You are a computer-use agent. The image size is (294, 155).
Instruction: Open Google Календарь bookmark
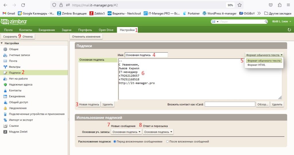pos(36,13)
